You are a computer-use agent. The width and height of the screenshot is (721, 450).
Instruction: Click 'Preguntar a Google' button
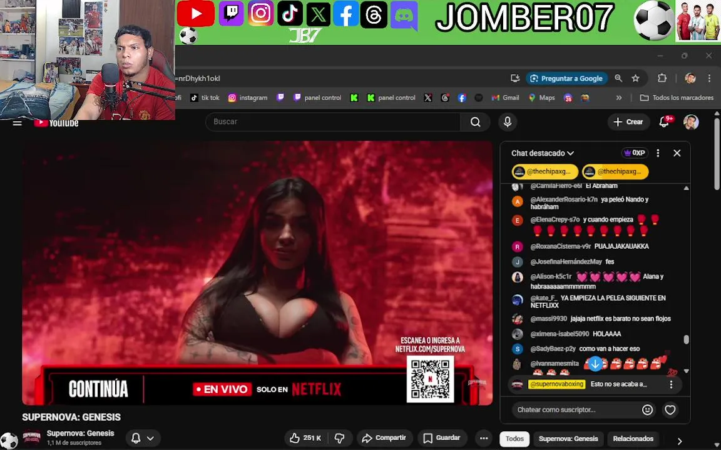(x=567, y=79)
